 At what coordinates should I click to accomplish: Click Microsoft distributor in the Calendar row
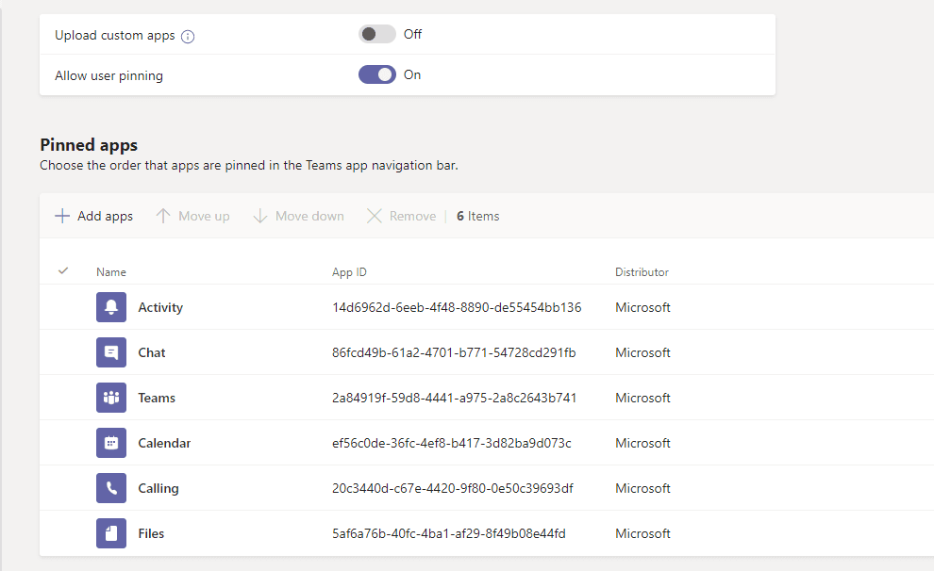[642, 443]
